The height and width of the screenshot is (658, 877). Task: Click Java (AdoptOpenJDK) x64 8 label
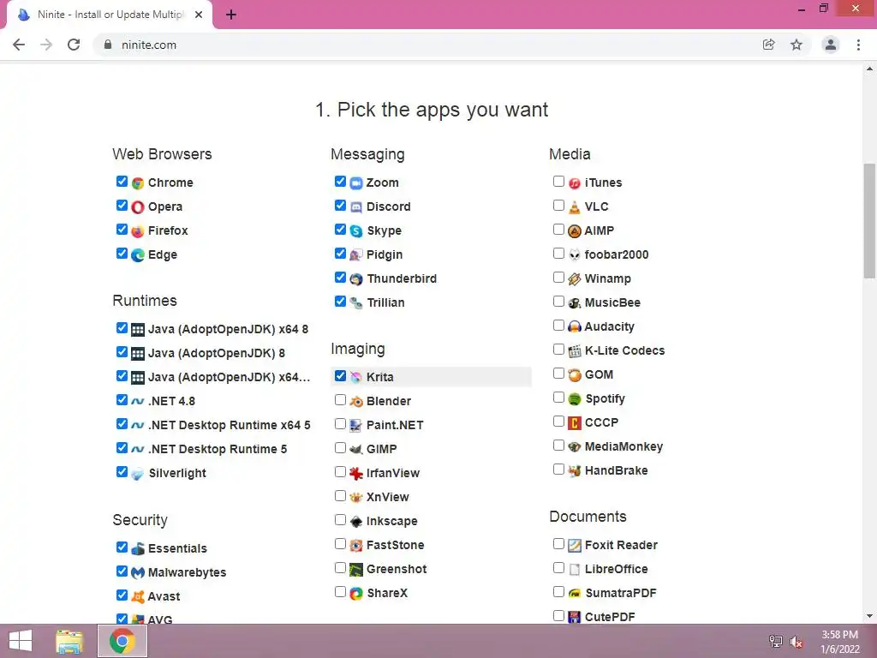coord(228,330)
